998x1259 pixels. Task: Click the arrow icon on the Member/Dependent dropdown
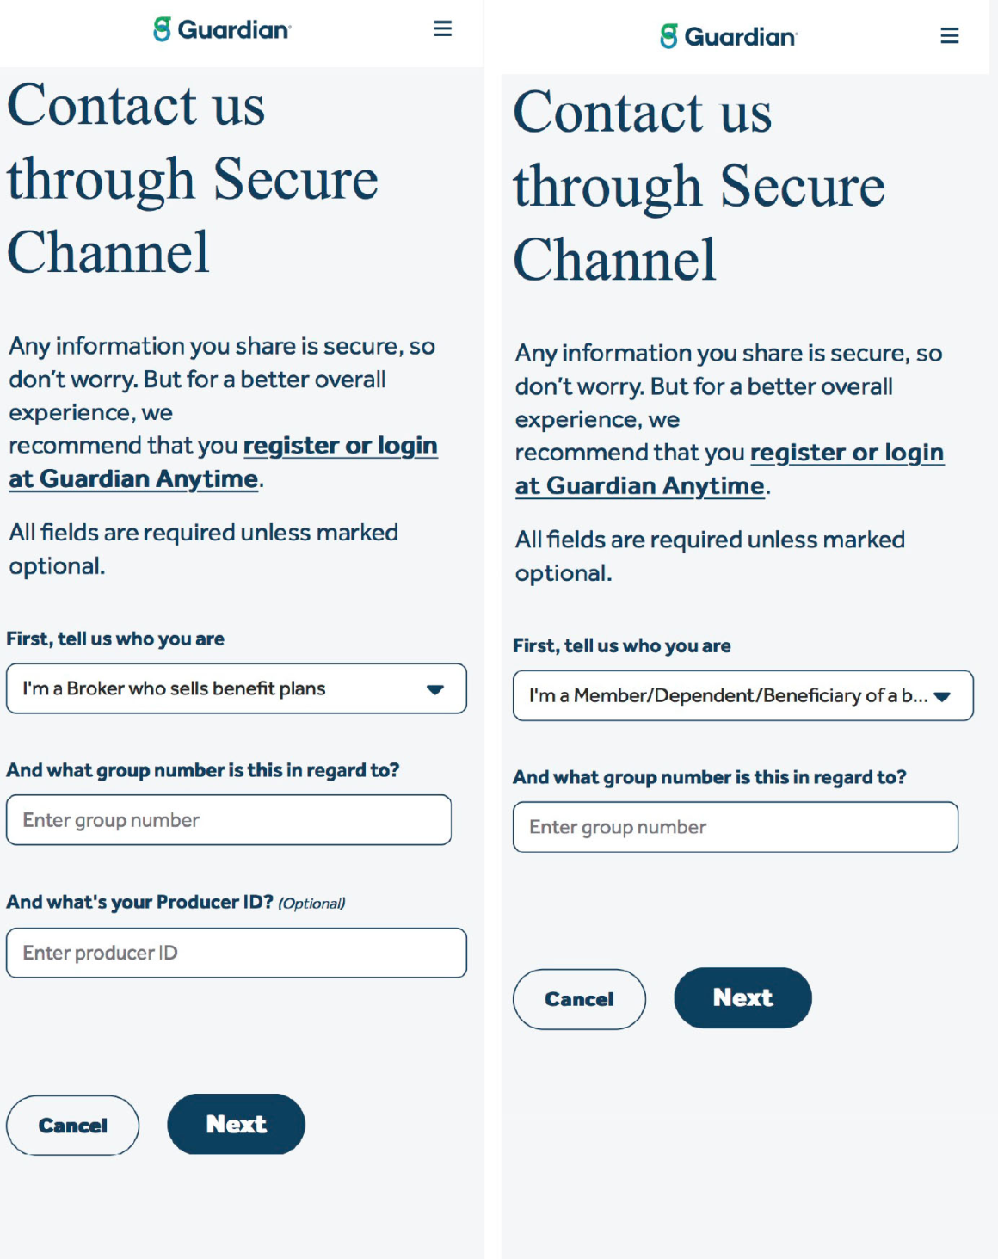click(942, 696)
